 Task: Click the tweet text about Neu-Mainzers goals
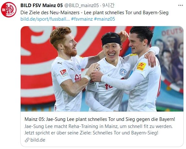(x=94, y=13)
